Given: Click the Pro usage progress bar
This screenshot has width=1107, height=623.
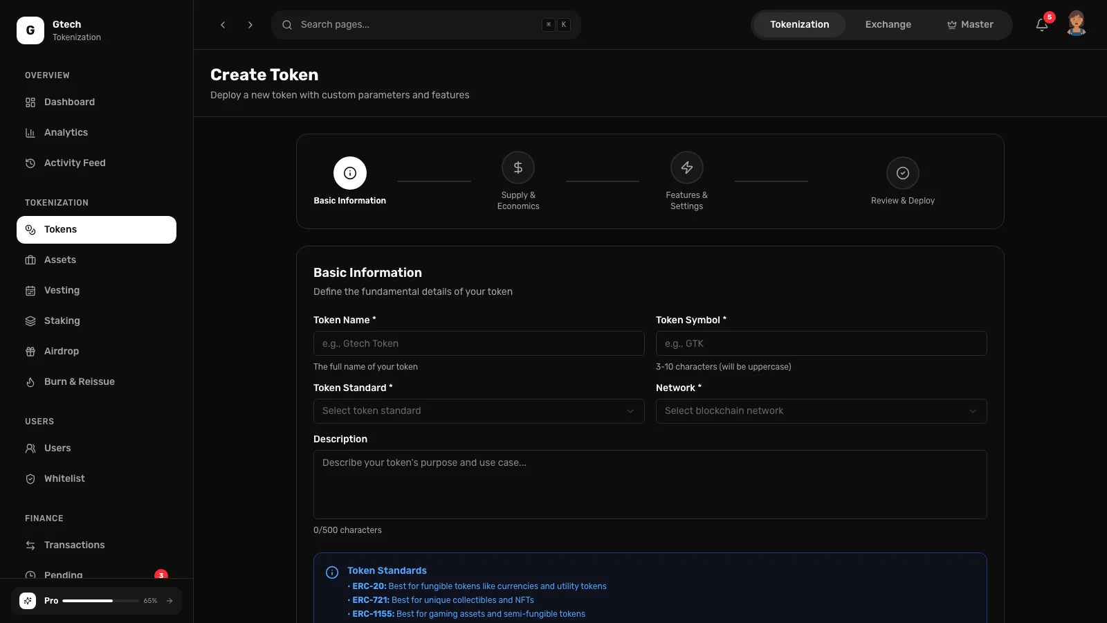Looking at the screenshot, I should (100, 601).
